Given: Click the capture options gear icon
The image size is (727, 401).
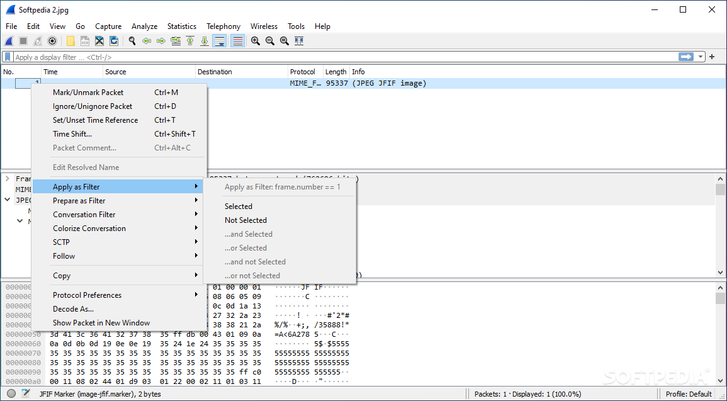Looking at the screenshot, I should (x=52, y=41).
